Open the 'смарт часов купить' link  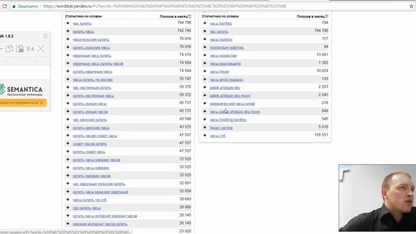coord(90,144)
